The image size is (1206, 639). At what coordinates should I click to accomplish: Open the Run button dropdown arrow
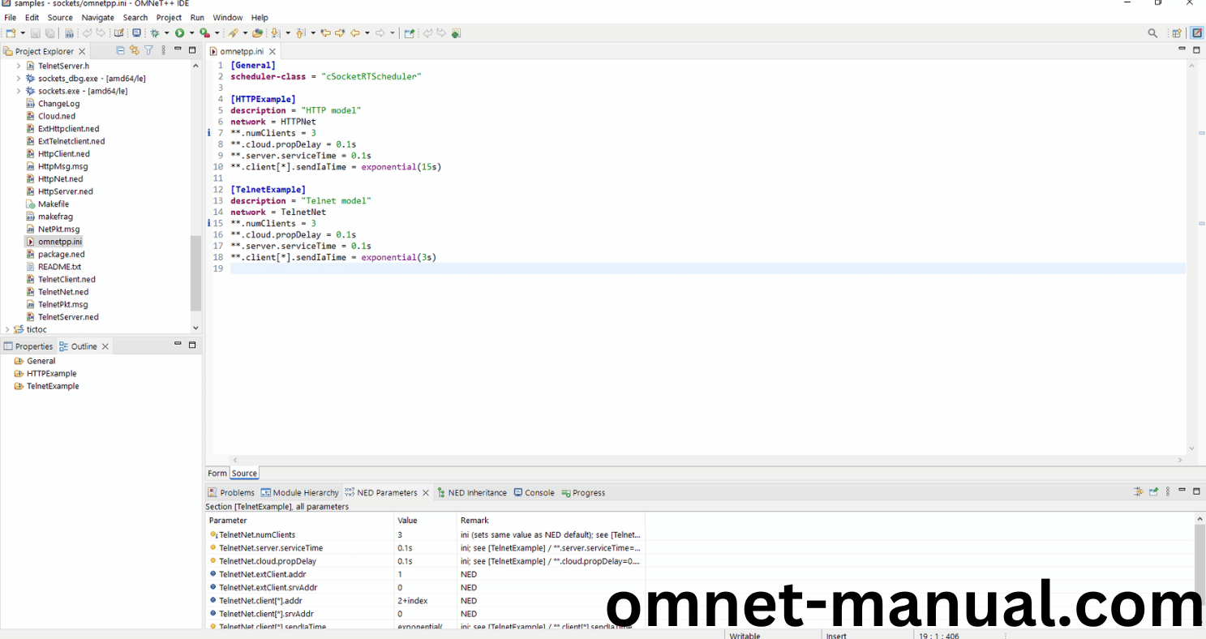191,33
